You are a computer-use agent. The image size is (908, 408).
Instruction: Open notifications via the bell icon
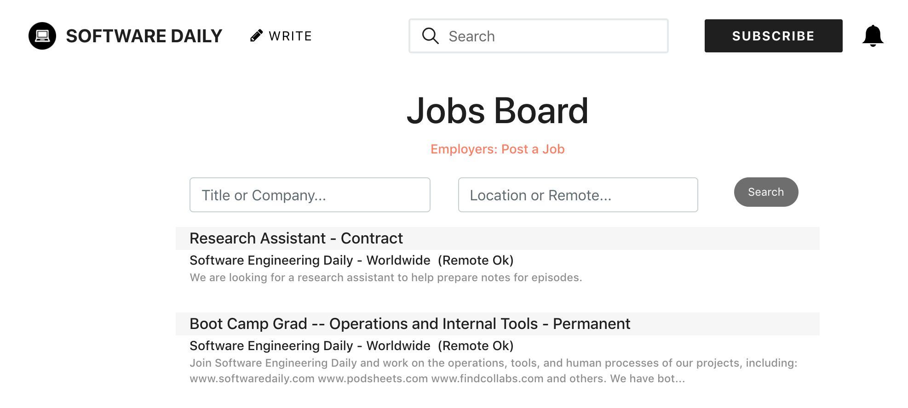[873, 36]
